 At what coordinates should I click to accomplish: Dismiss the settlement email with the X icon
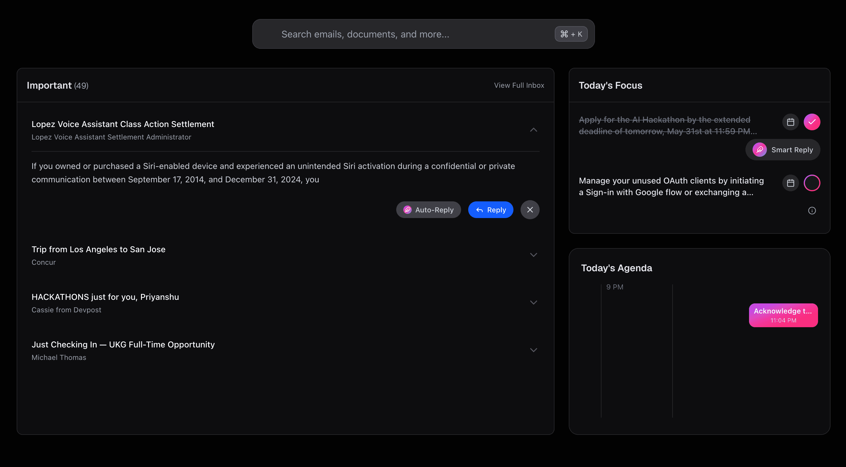(x=530, y=209)
